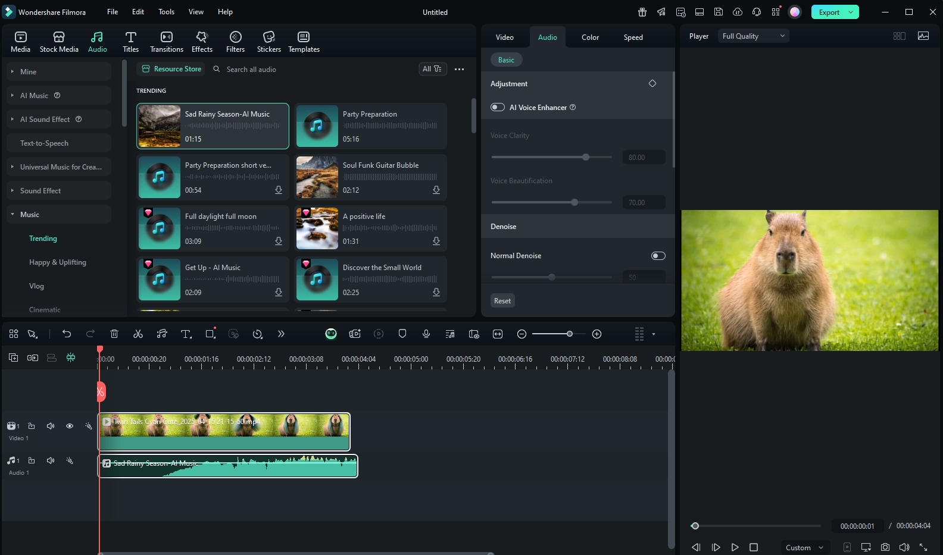Viewport: 943px width, 555px height.
Task: Open the Custom aspect ratio dropdown
Action: (x=804, y=547)
